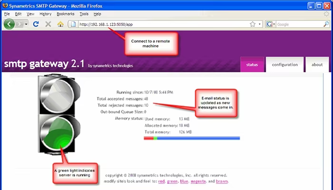The width and height of the screenshot is (333, 190).
Task: Click the search magnifier icon
Action: pyautogui.click(x=326, y=24)
